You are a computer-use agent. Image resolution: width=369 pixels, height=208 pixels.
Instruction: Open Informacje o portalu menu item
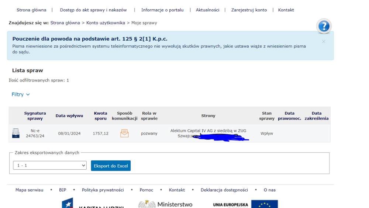coord(162,10)
